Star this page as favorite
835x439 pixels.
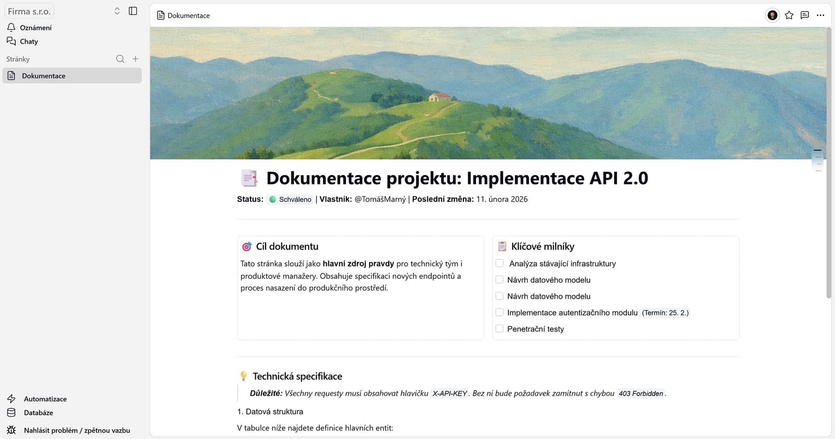pyautogui.click(x=789, y=15)
